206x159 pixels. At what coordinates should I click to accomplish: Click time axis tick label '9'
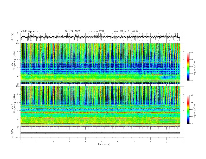[x=166, y=142]
